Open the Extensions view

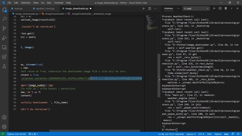[4, 57]
